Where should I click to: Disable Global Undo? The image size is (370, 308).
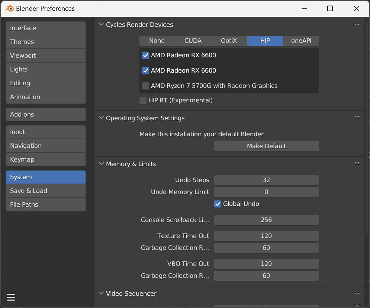pyautogui.click(x=218, y=204)
